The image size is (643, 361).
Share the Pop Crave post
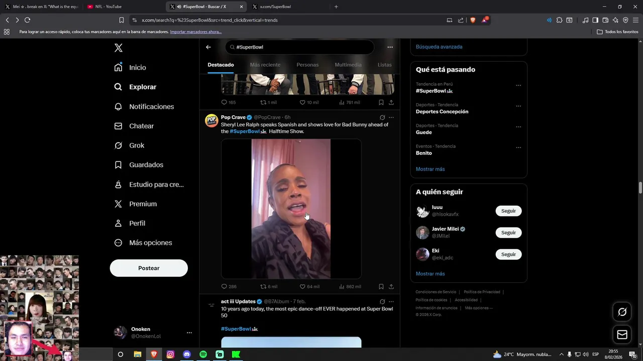click(x=391, y=287)
